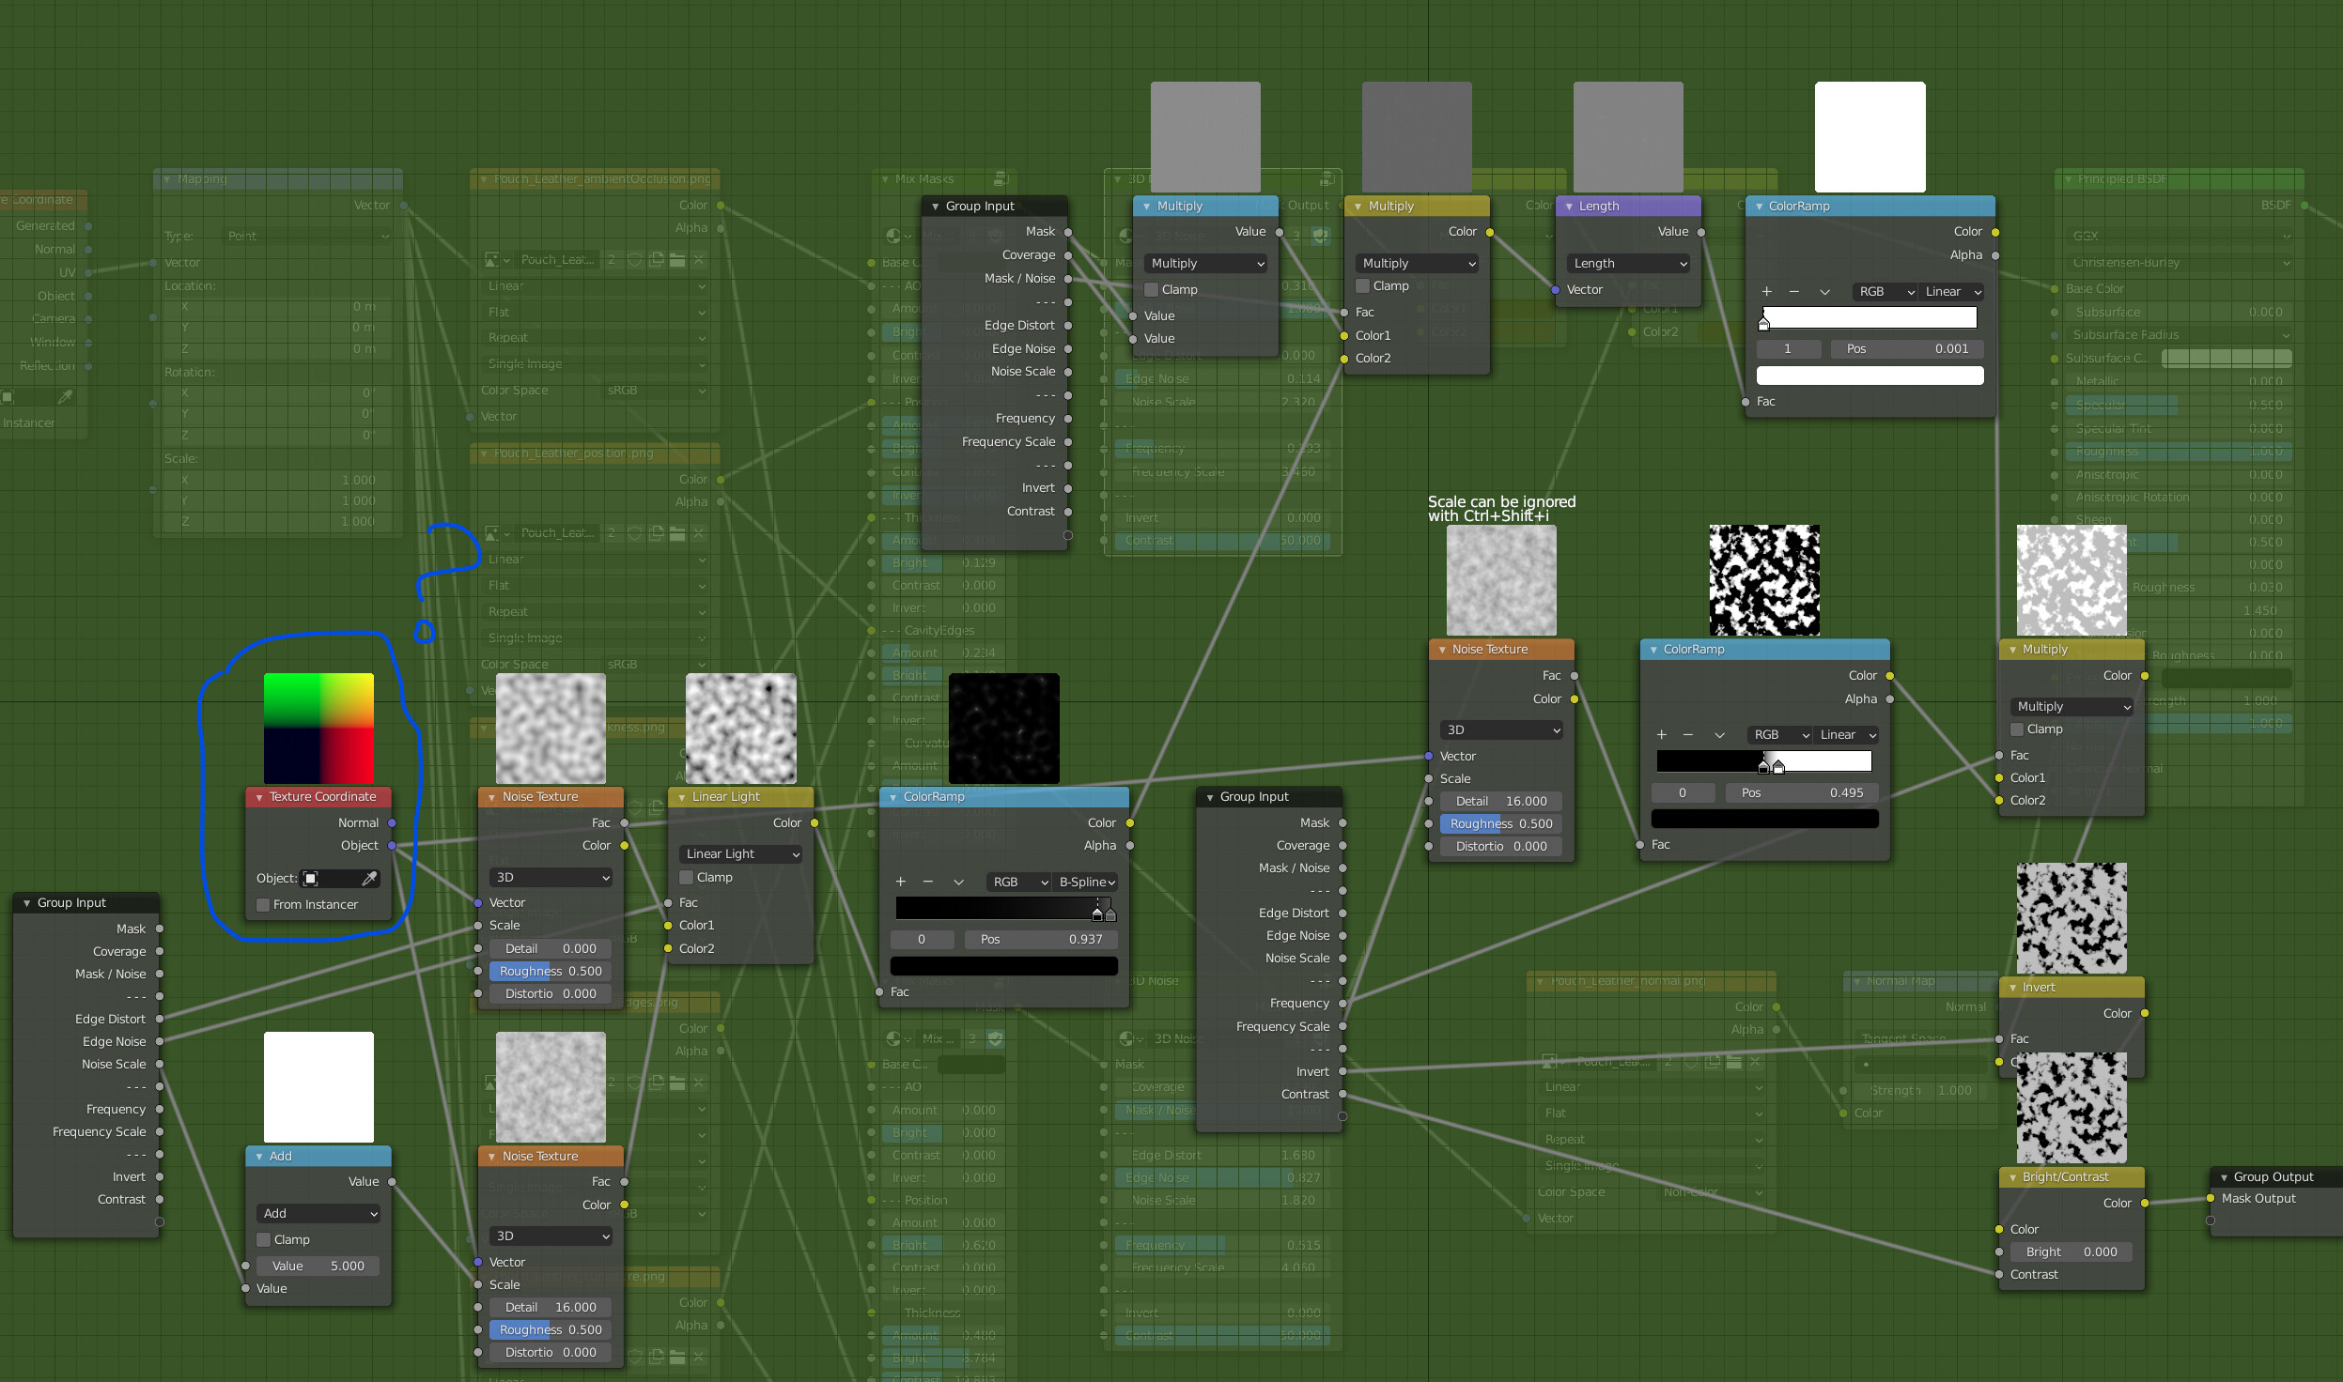
Task: Add a stop in ColorRamp with Pos 0.001
Action: (x=1767, y=292)
